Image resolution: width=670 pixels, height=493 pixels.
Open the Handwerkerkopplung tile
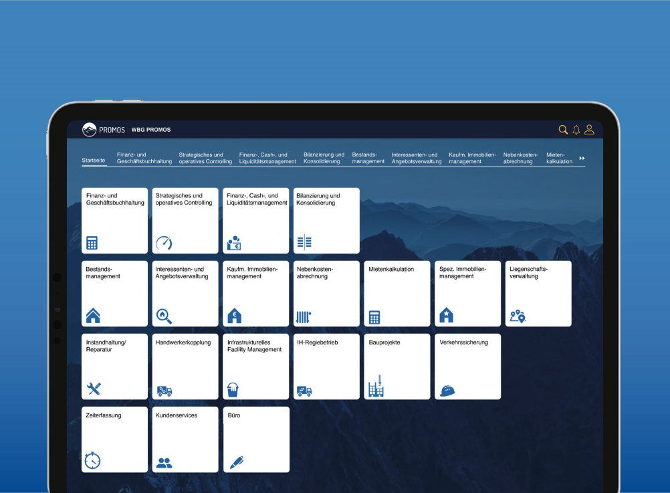point(185,367)
